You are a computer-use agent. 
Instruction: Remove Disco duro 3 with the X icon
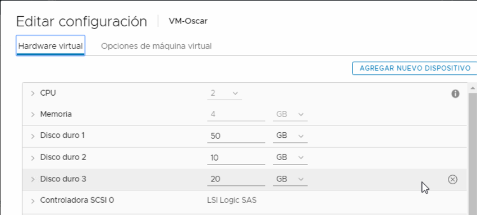pos(452,180)
